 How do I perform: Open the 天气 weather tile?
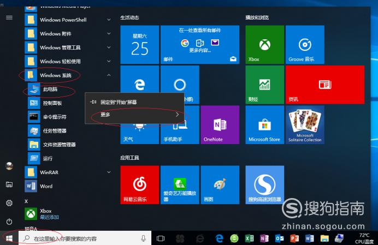(139, 134)
